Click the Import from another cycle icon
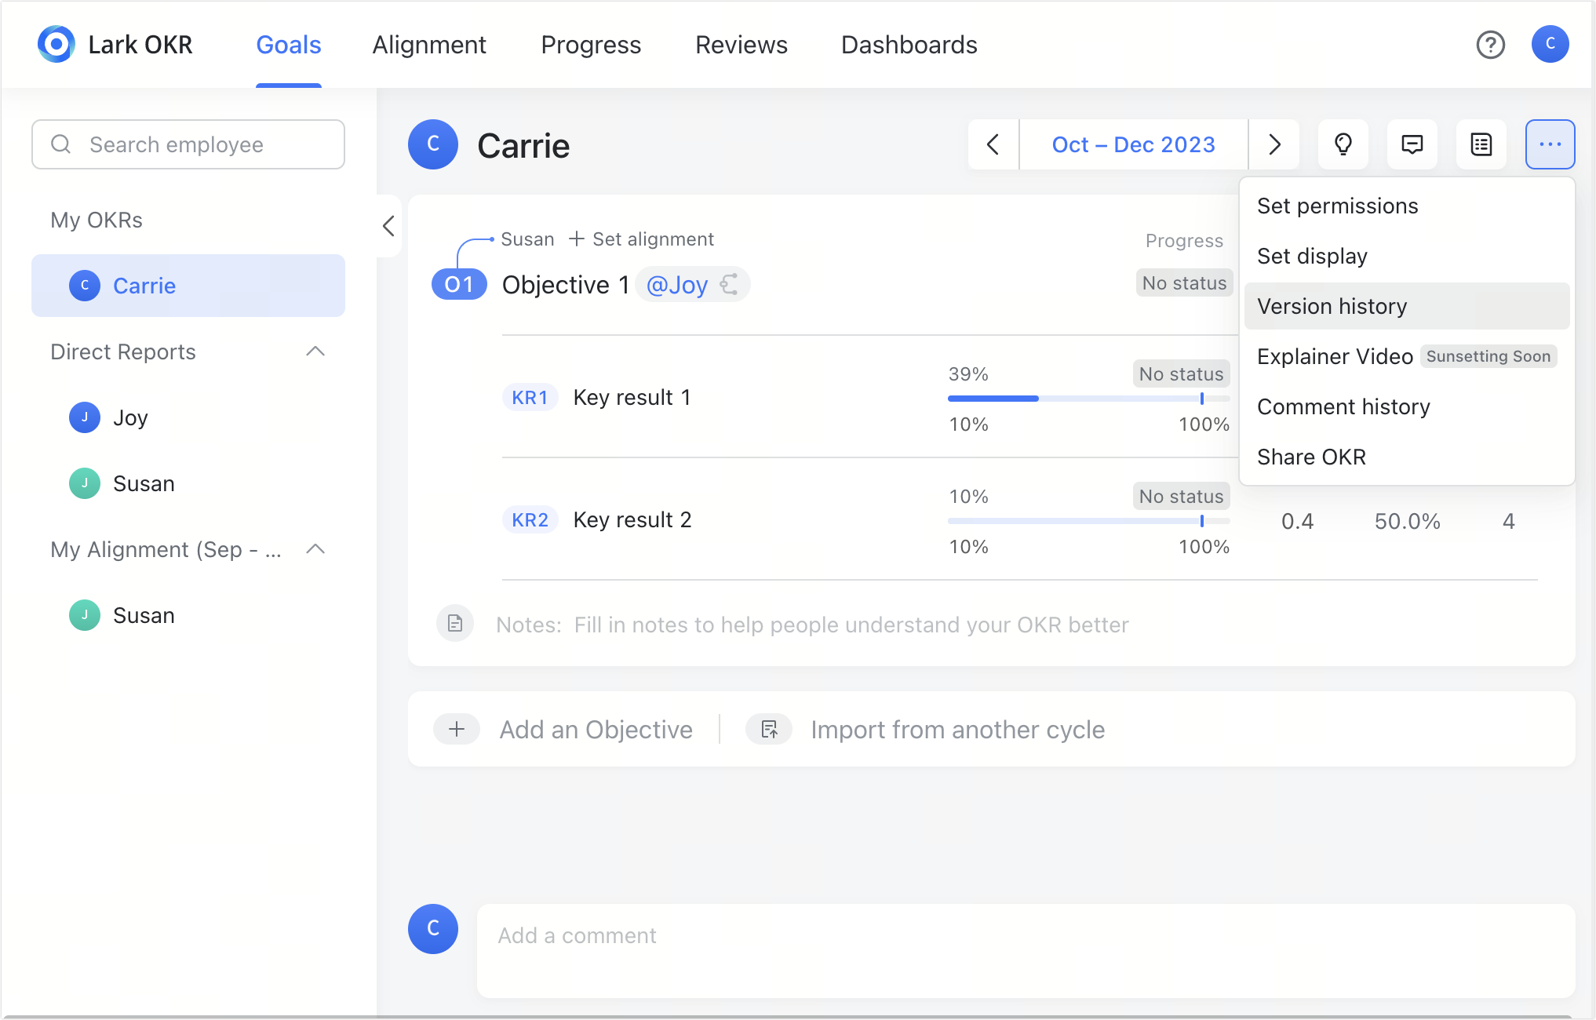 [769, 729]
